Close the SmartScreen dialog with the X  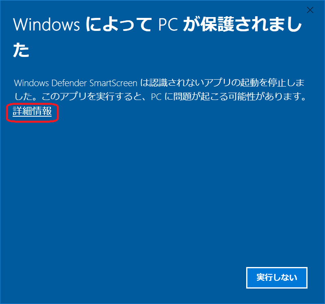click(x=310, y=10)
